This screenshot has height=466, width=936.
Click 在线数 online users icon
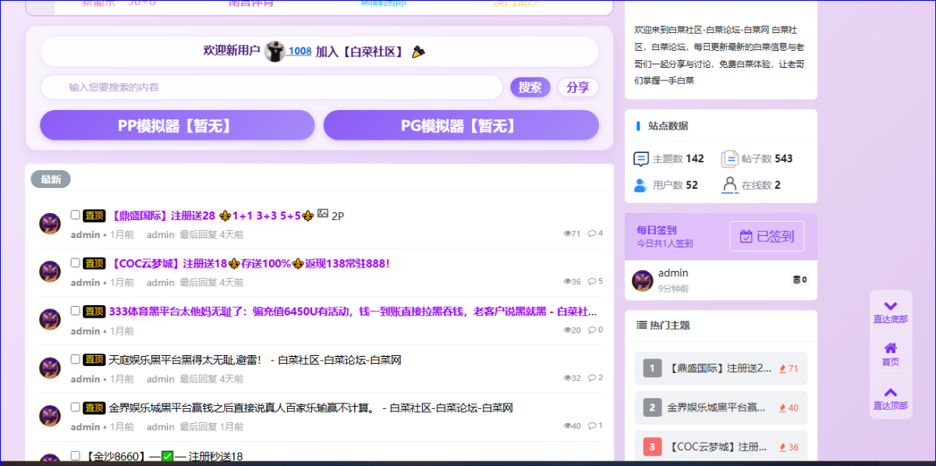pos(730,185)
